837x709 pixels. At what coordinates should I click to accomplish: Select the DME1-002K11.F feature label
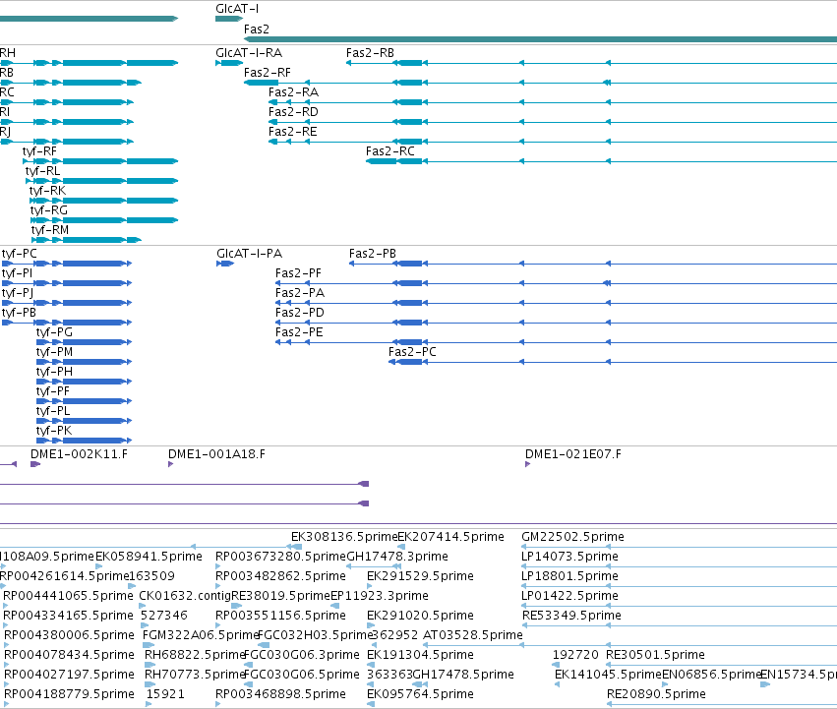point(79,454)
